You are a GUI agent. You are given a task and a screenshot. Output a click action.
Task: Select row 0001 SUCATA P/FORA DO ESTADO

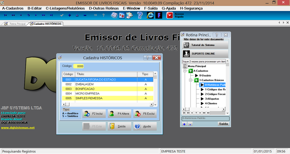point(107,80)
